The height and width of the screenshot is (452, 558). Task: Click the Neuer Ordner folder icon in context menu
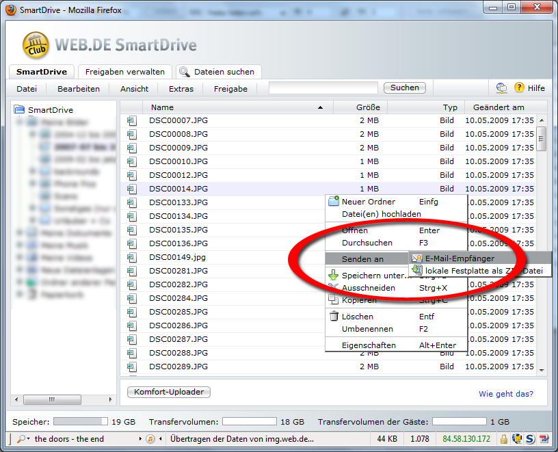coord(334,201)
